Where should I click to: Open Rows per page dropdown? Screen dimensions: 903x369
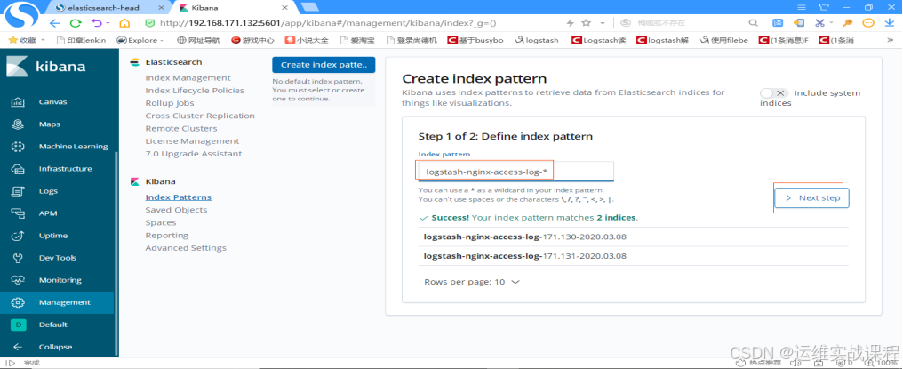tap(472, 282)
